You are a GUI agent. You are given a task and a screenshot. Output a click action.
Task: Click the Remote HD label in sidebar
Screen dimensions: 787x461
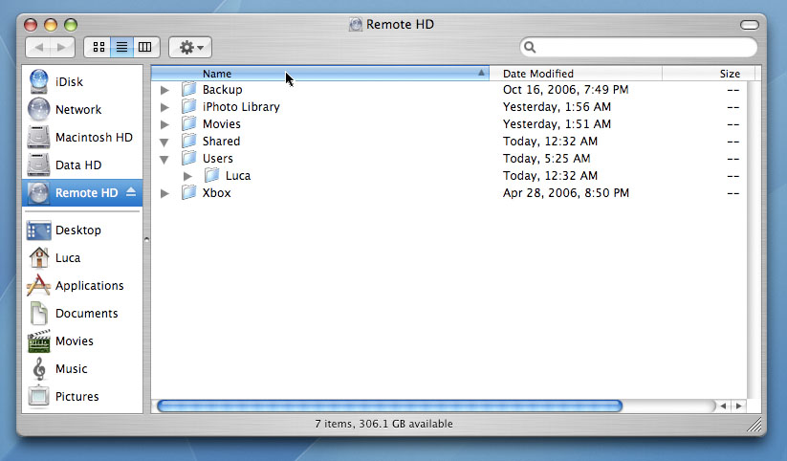coord(86,193)
